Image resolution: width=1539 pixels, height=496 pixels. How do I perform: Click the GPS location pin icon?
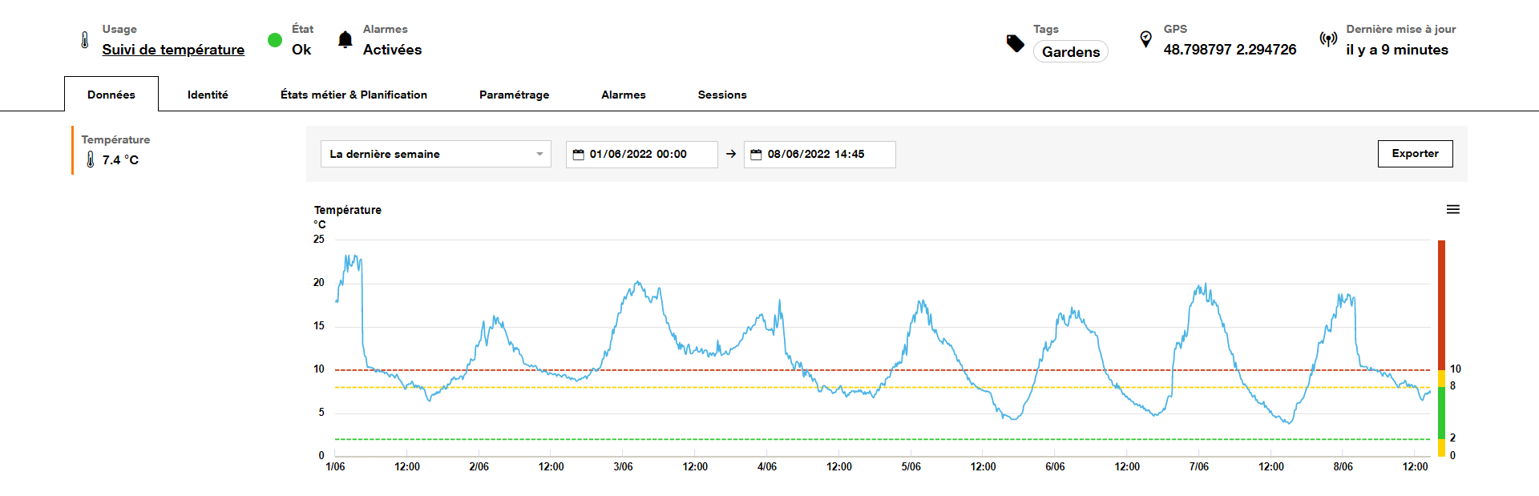click(1145, 39)
